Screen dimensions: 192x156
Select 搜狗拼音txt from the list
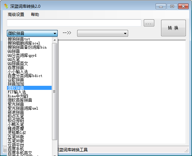coord(29,39)
